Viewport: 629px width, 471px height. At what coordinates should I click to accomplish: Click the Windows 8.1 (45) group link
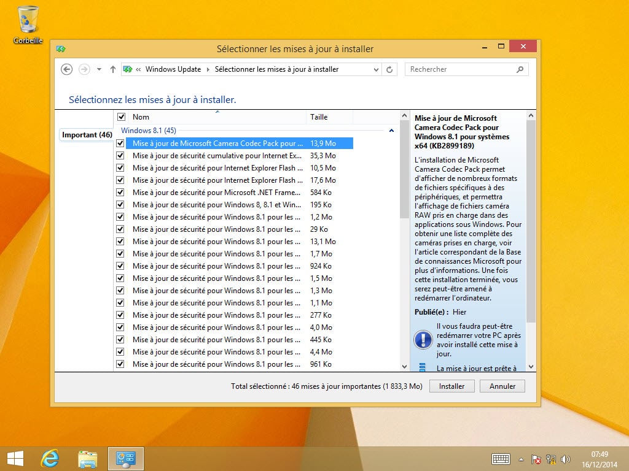(x=149, y=131)
